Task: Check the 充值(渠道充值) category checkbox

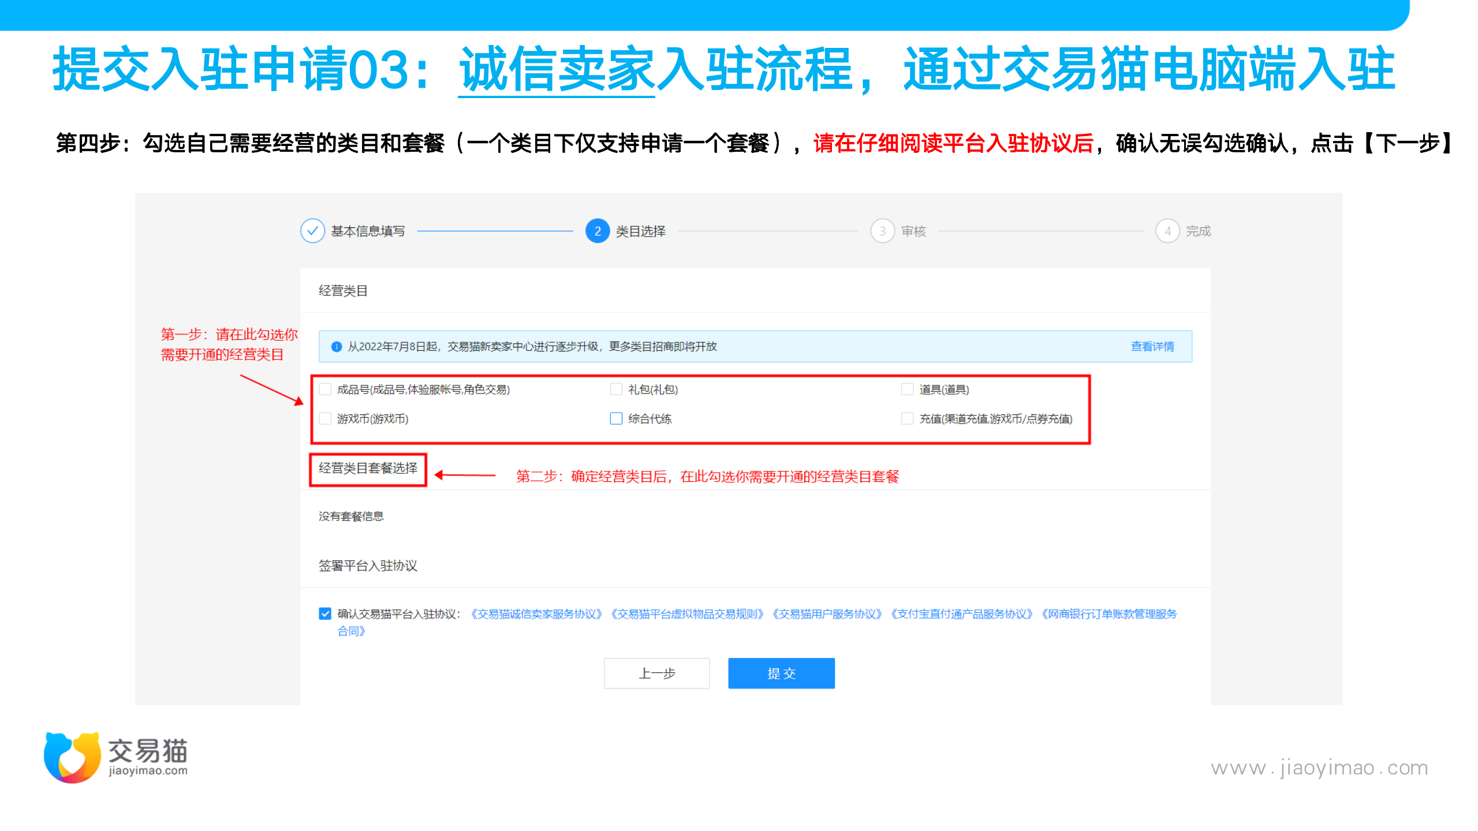Action: [x=907, y=418]
